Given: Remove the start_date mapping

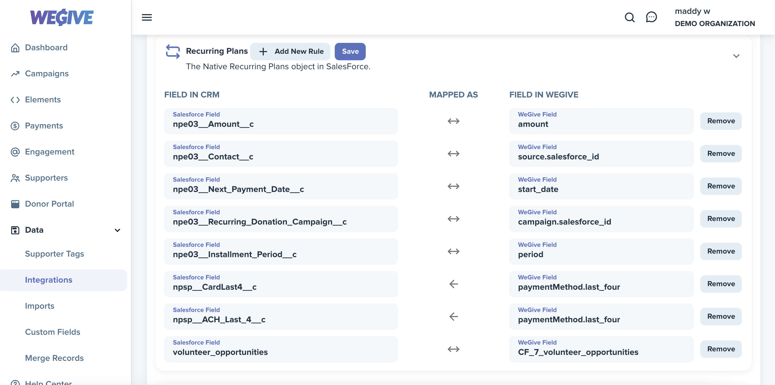Looking at the screenshot, I should tap(721, 186).
